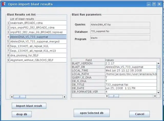Click the BLAST_VERSION field cell

click(88, 63)
